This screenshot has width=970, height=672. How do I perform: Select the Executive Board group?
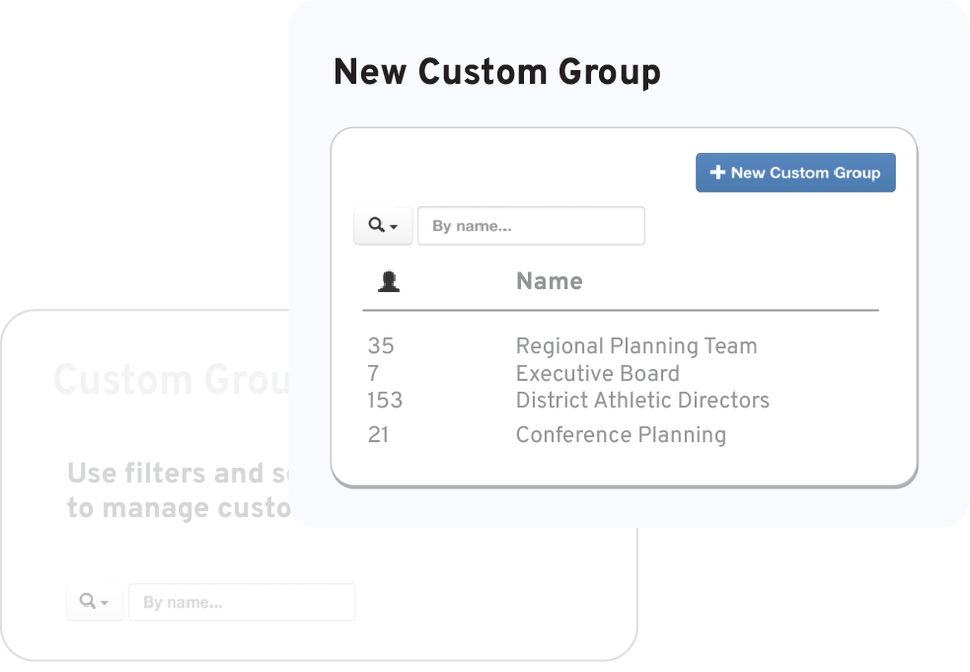click(598, 373)
